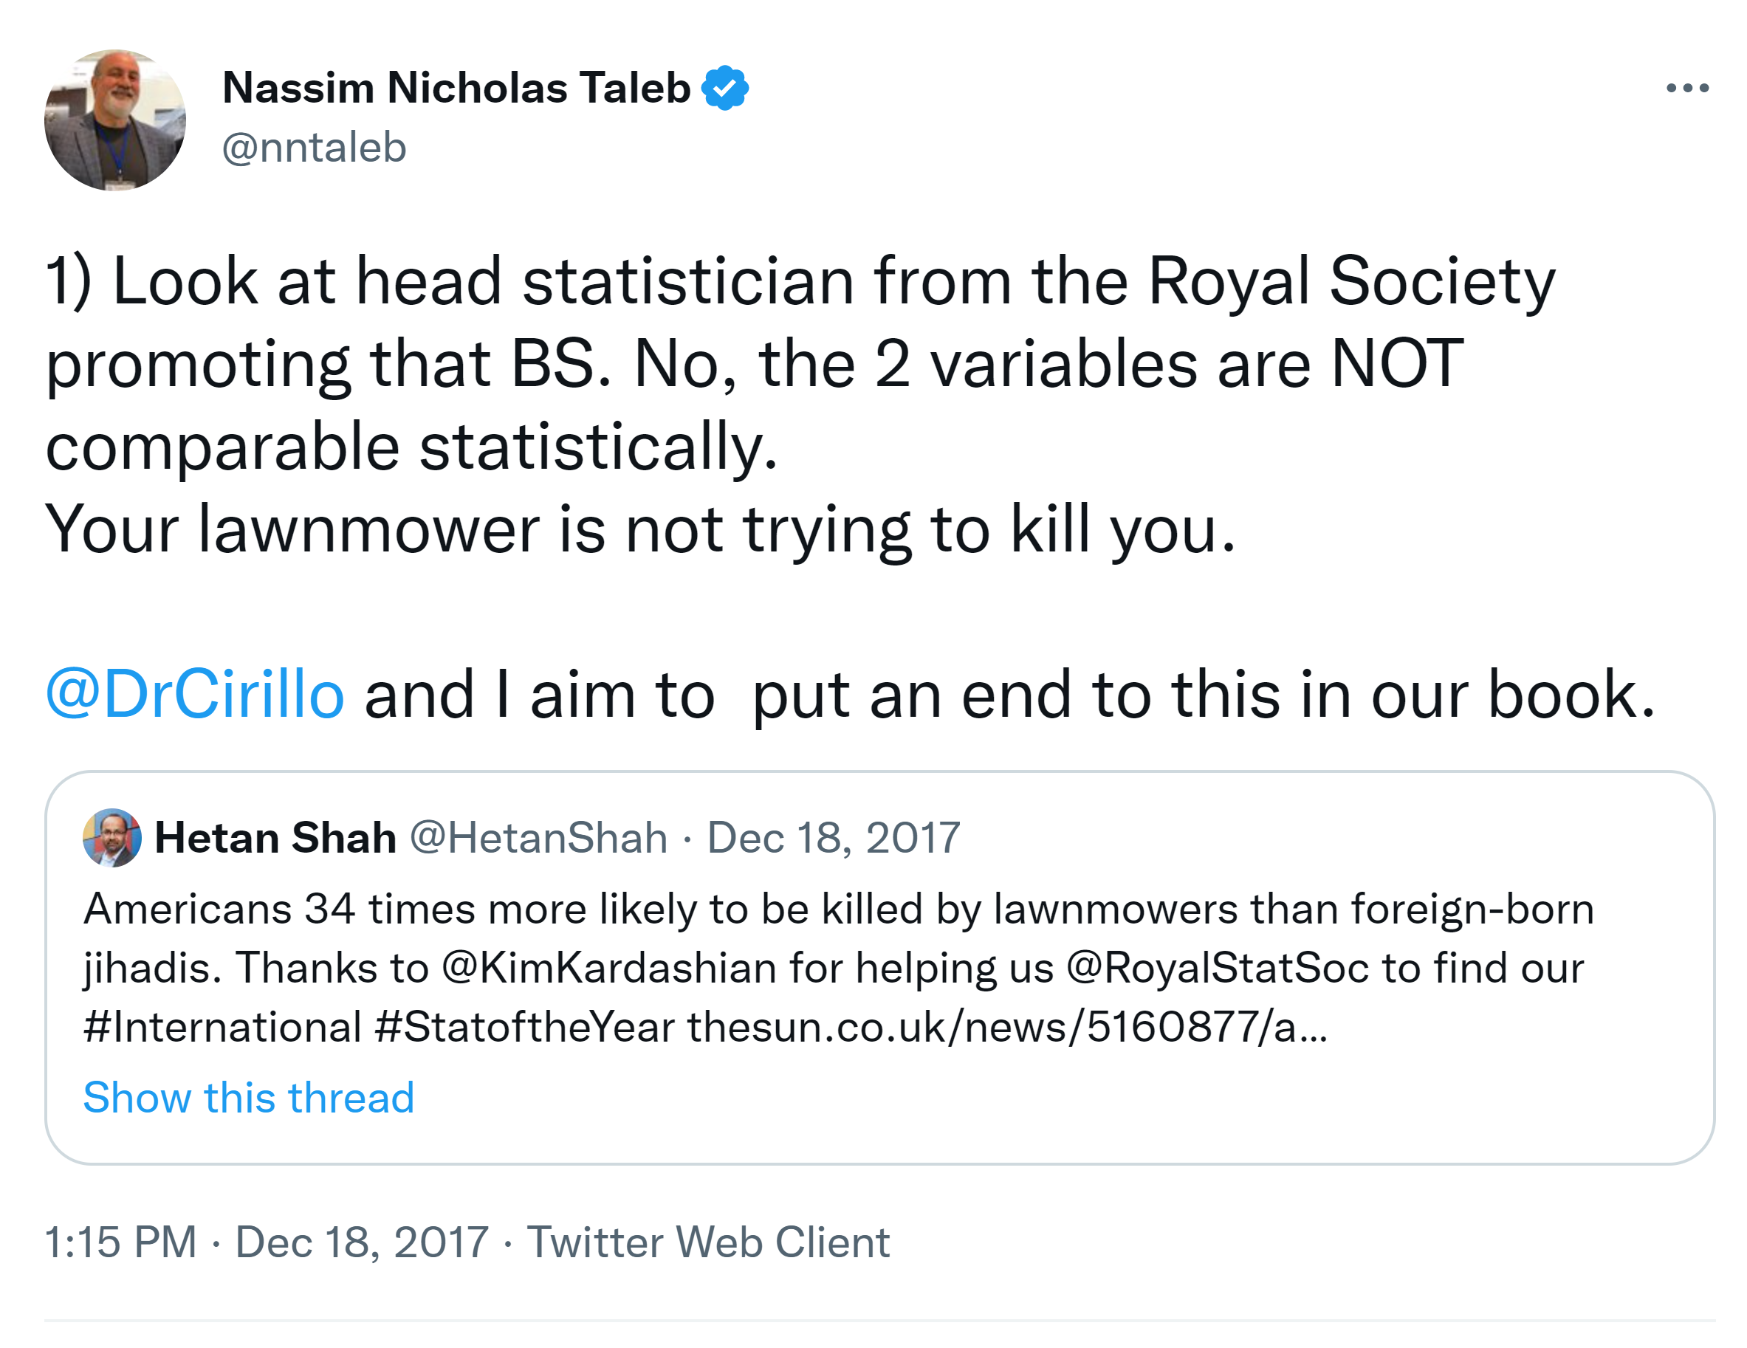Select the #International hashtag
The width and height of the screenshot is (1747, 1348).
[x=222, y=1028]
